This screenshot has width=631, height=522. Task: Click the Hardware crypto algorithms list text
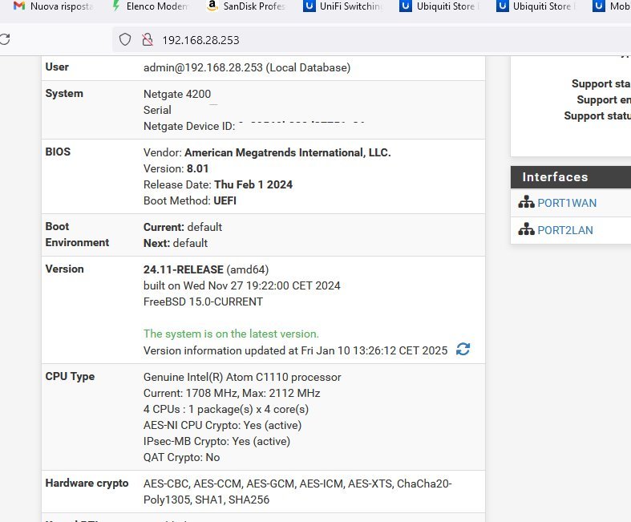pos(297,492)
